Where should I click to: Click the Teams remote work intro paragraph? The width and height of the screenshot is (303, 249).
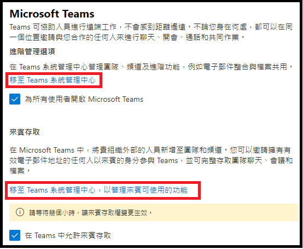pos(151,32)
